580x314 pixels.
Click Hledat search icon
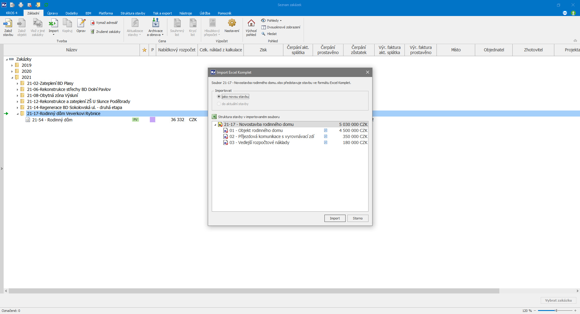[263, 34]
